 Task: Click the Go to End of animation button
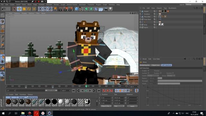(x=99, y=91)
